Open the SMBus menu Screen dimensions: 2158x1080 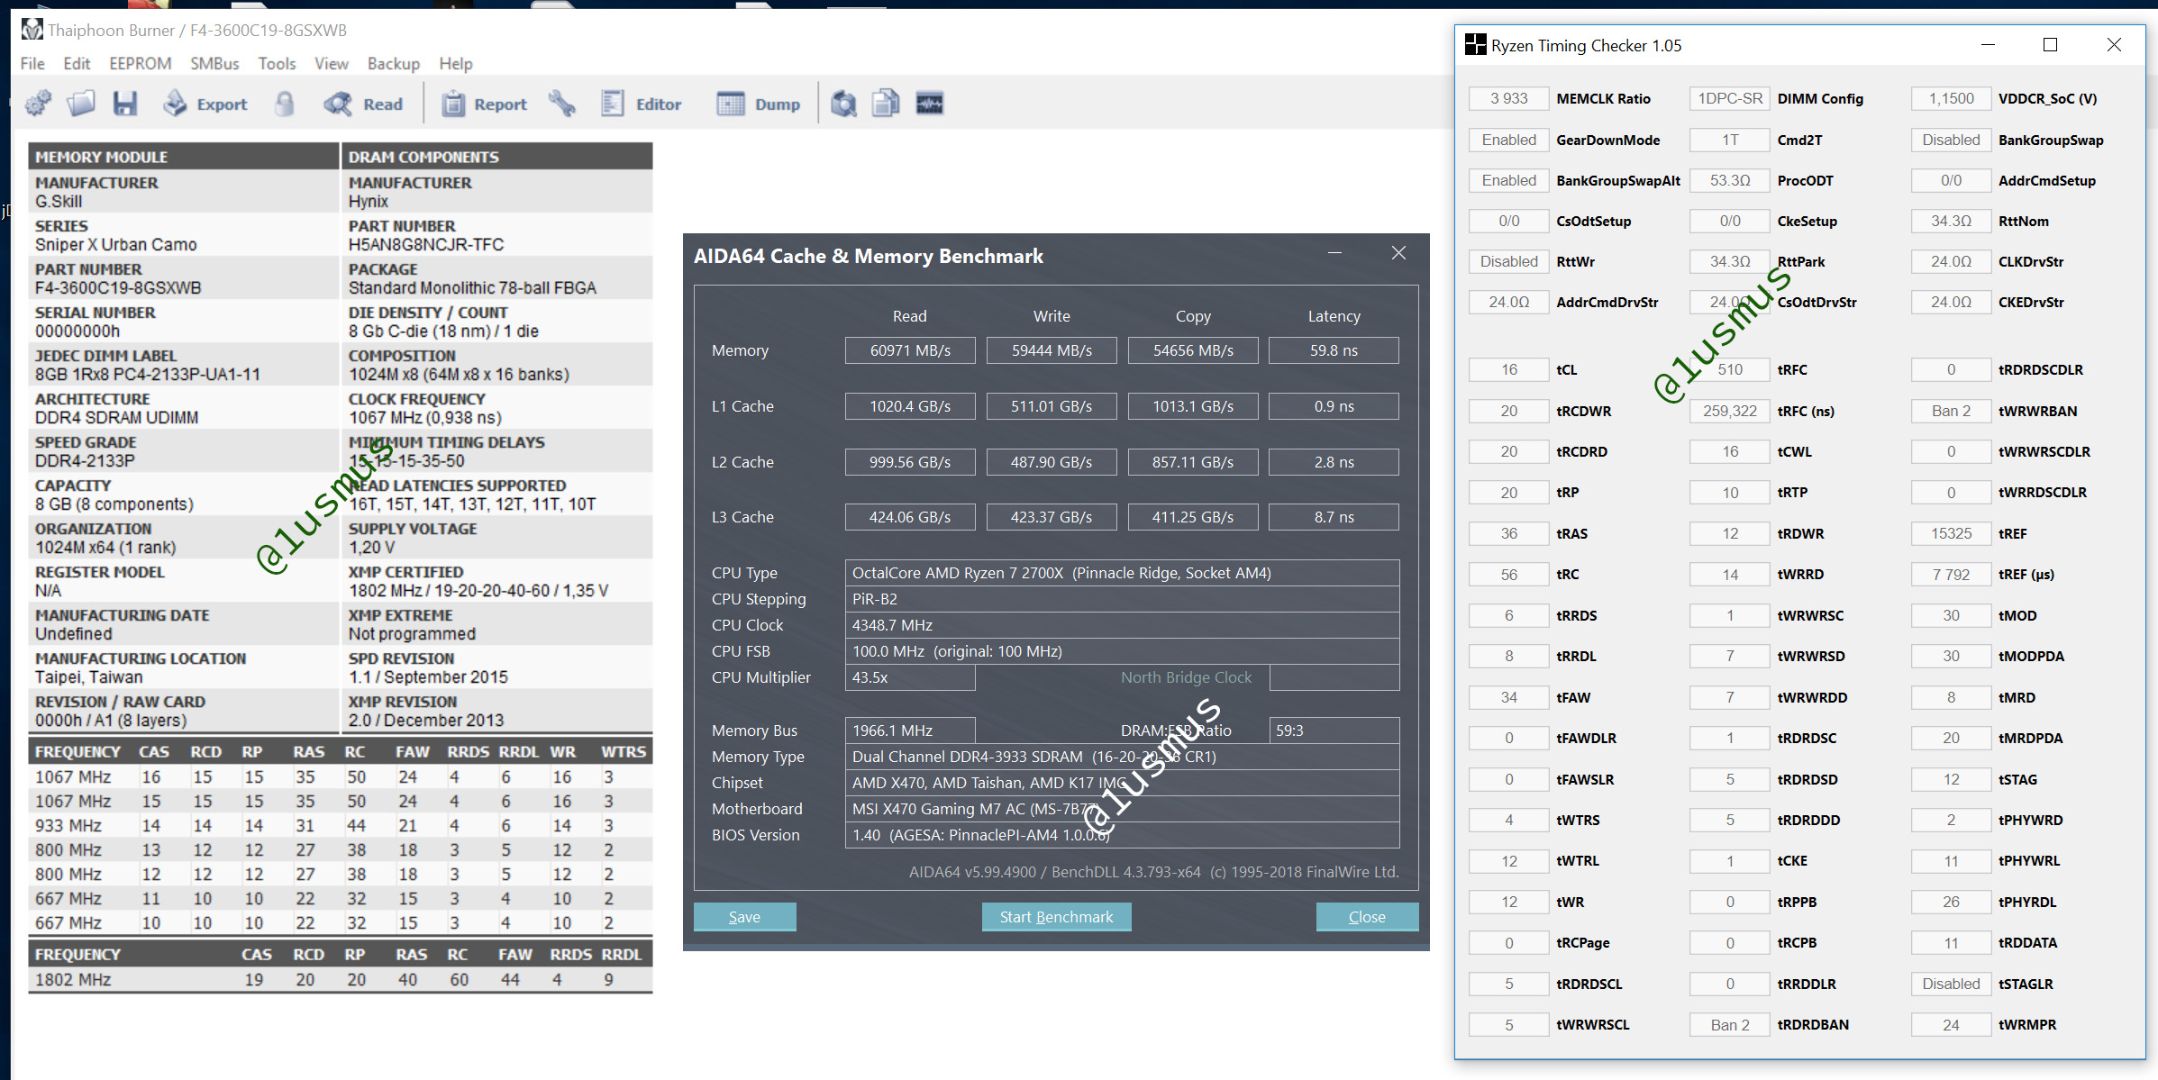pyautogui.click(x=214, y=64)
